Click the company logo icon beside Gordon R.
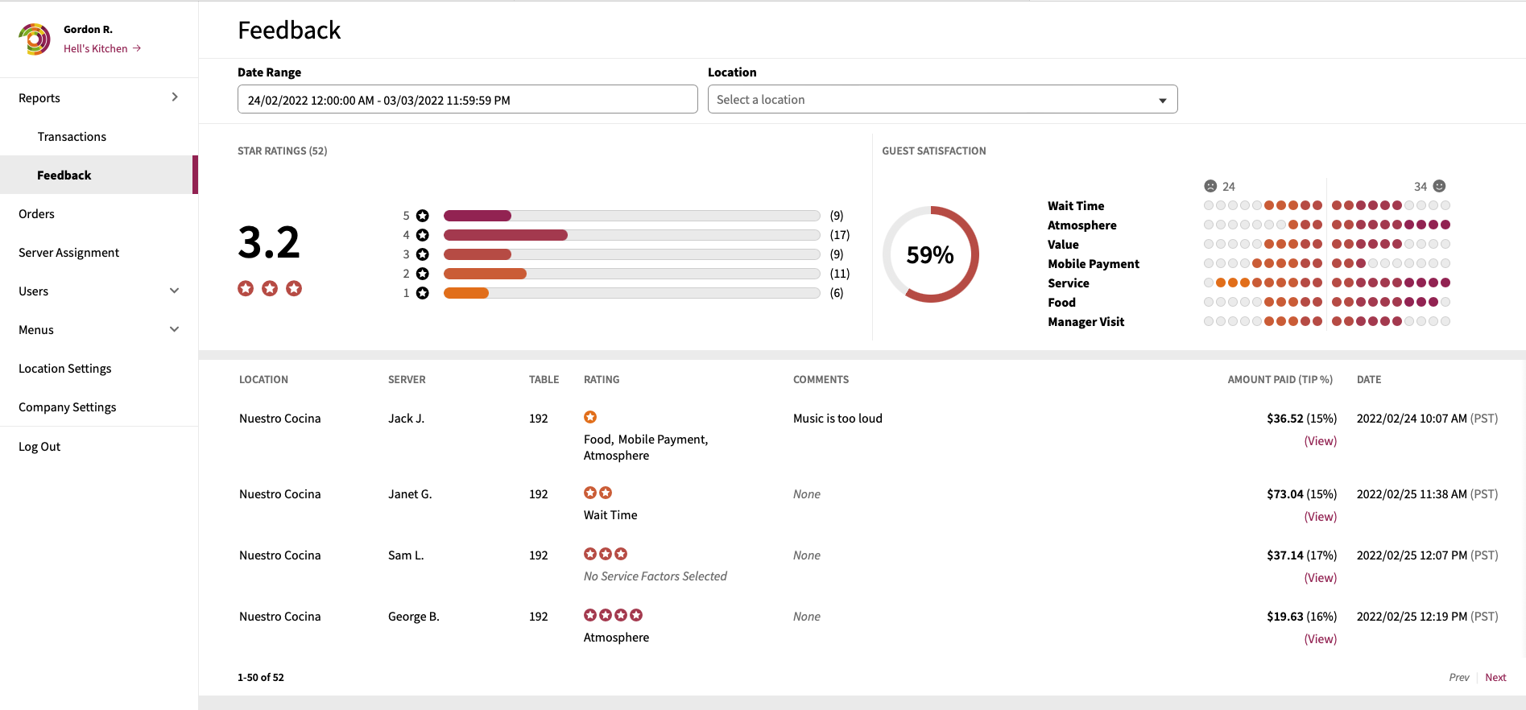 click(x=35, y=39)
